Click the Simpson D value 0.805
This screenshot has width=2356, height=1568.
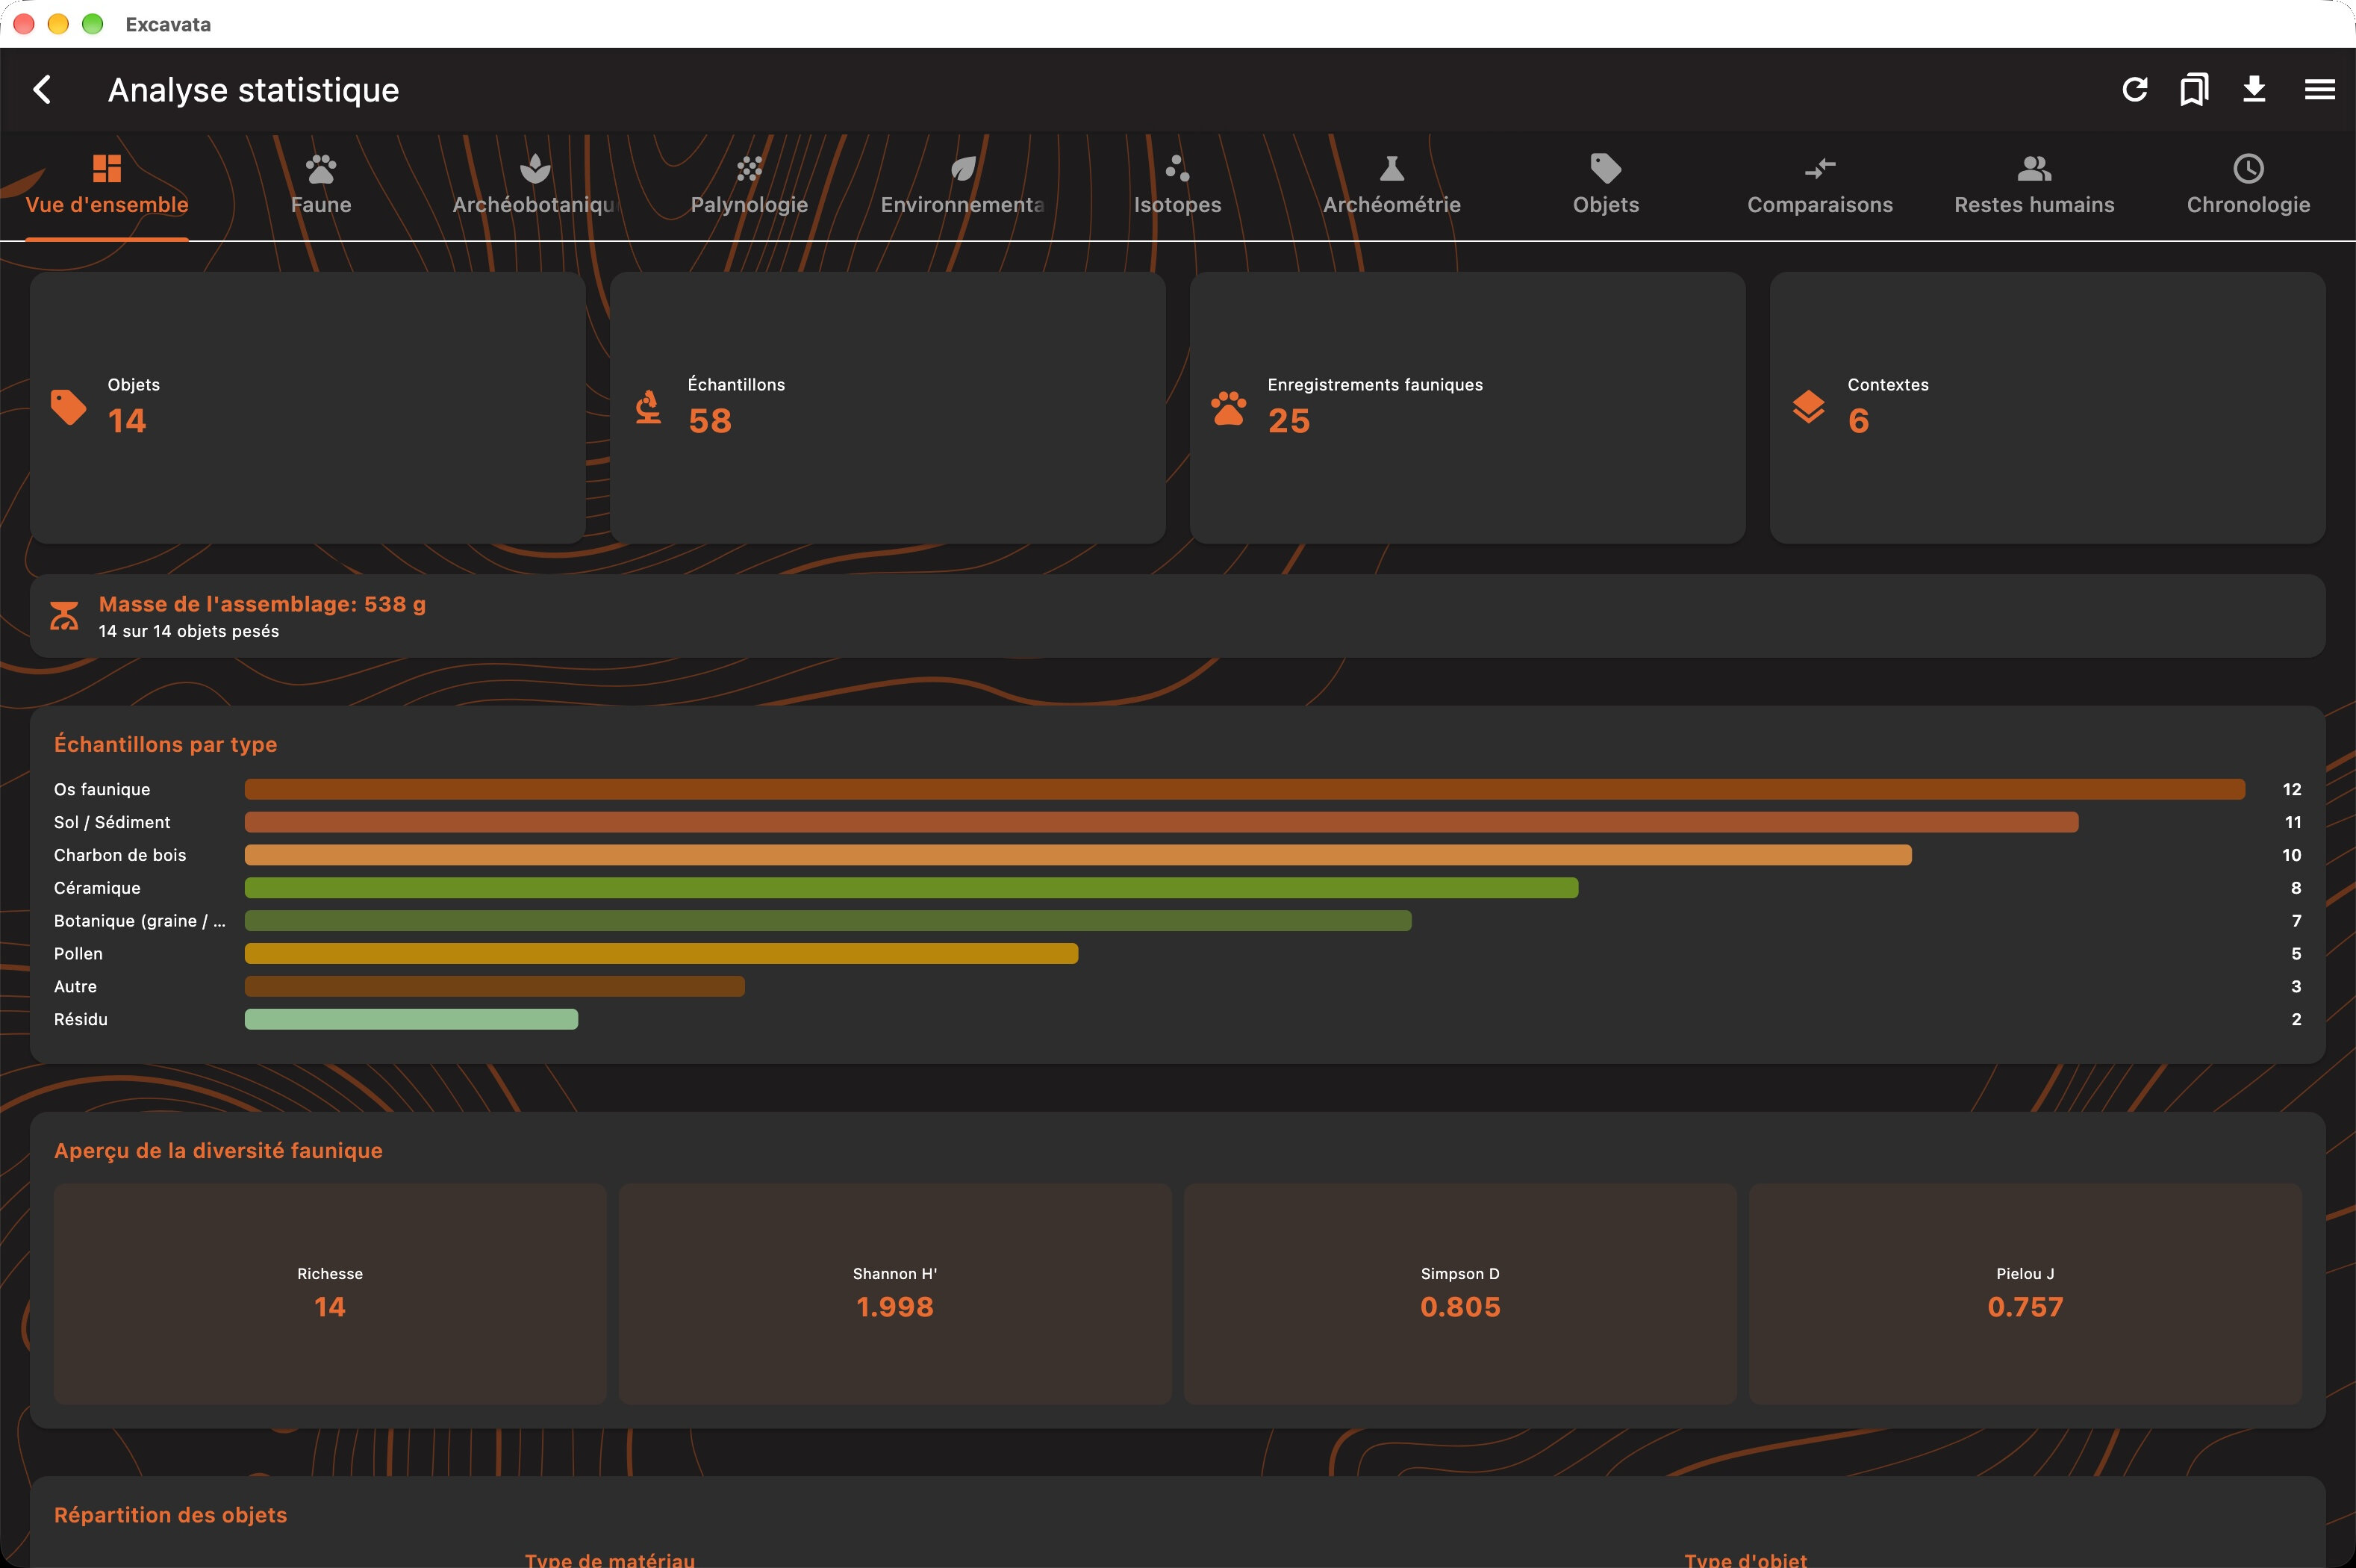[1460, 1307]
